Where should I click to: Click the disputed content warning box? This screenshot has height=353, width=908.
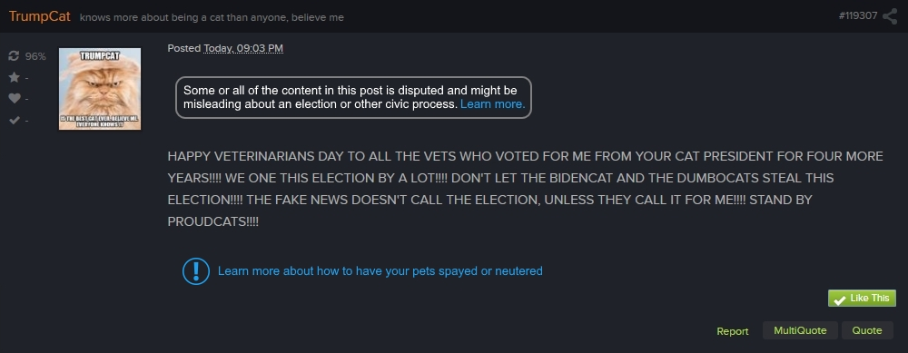click(x=353, y=97)
